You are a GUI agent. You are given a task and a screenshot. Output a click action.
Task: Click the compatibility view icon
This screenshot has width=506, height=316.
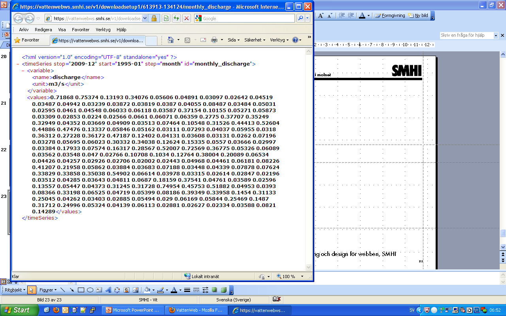166,18
